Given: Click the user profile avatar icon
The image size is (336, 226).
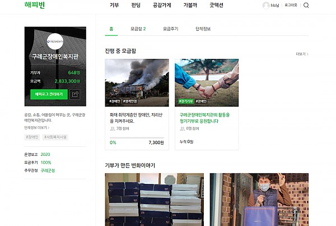Looking at the screenshot, I should click(x=265, y=6).
